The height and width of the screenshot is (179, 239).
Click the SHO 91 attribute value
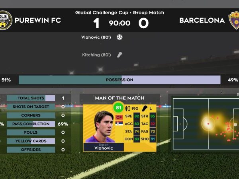pyautogui.click(x=153, y=139)
